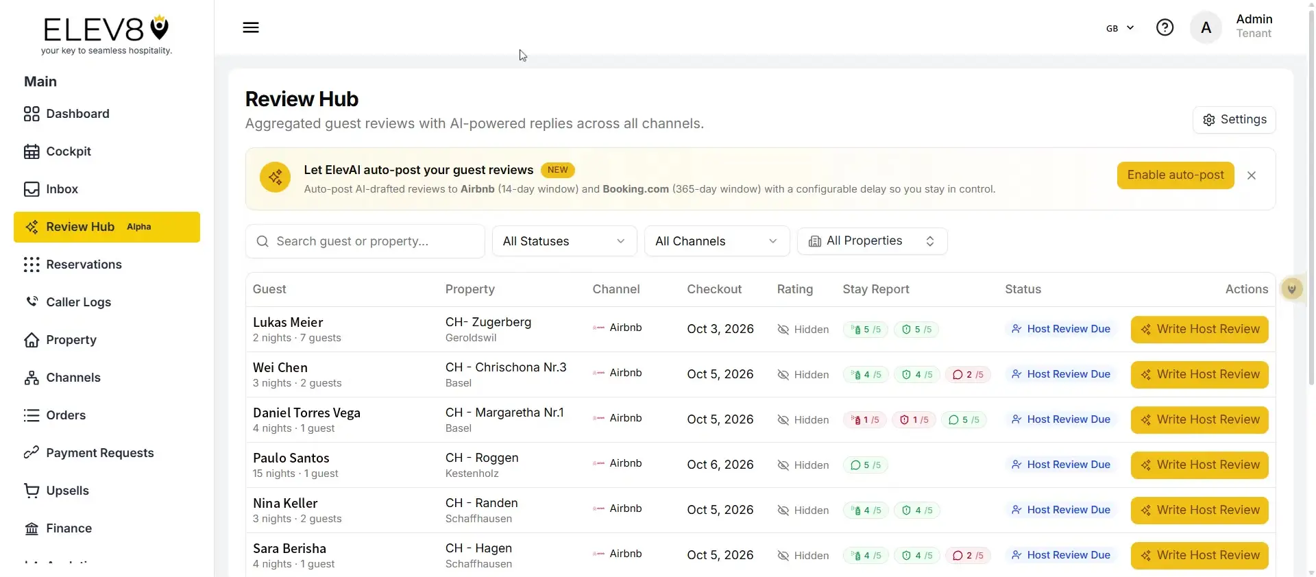Viewport: 1316px width, 577px height.
Task: Open Property in sidebar
Action: 107,340
